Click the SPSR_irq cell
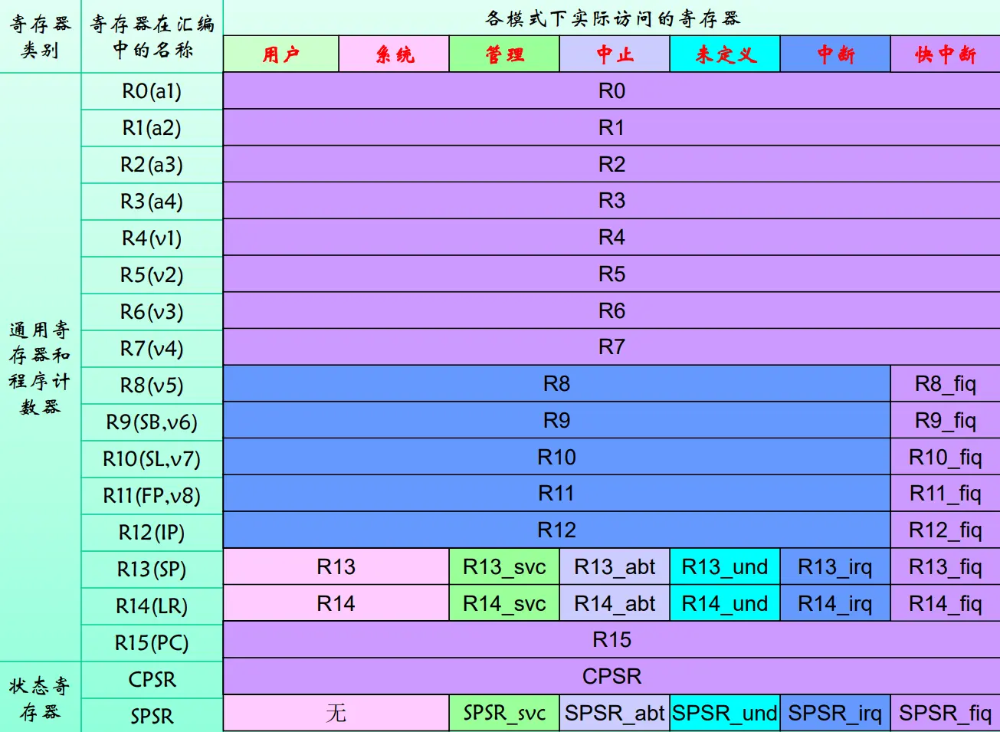This screenshot has height=732, width=1000. coord(835,713)
